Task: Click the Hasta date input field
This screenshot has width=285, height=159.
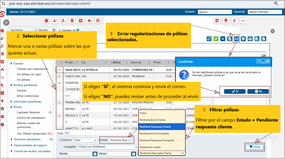Action: pos(119,154)
